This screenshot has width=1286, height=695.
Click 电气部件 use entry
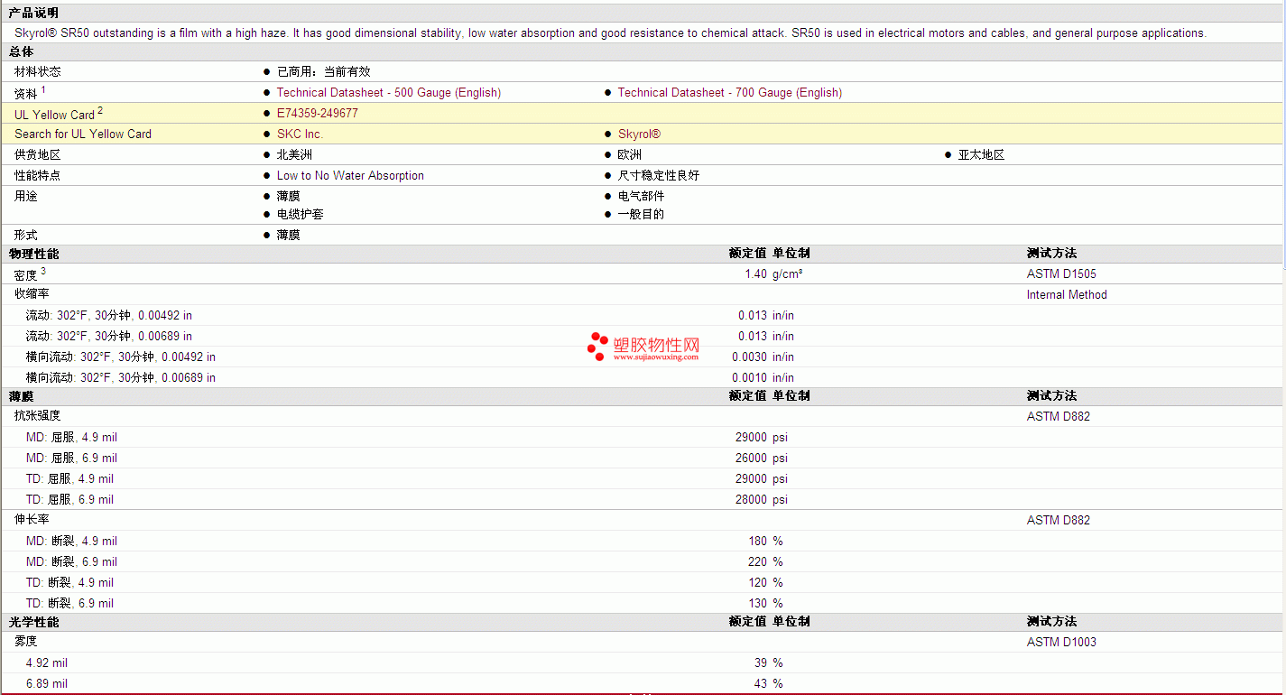(641, 197)
